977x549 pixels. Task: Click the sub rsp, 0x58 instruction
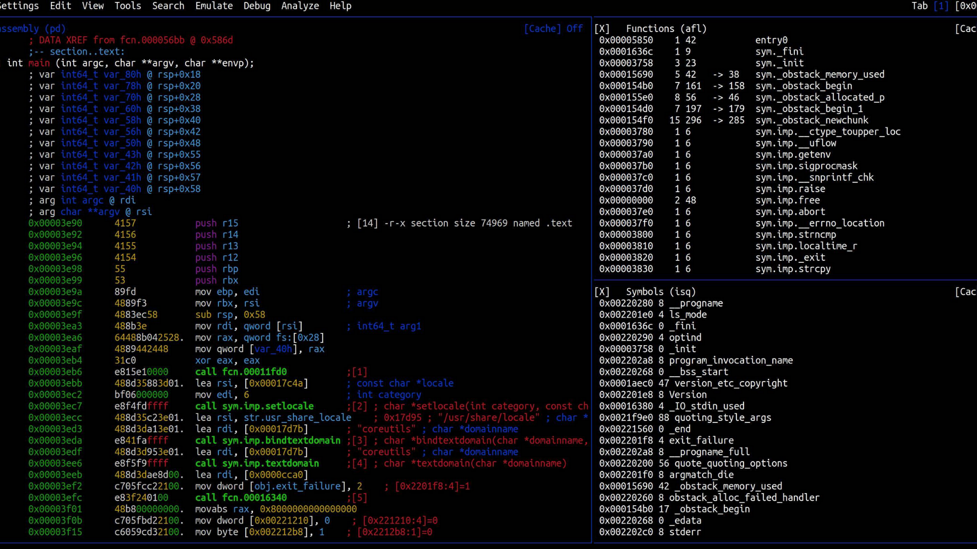point(230,314)
